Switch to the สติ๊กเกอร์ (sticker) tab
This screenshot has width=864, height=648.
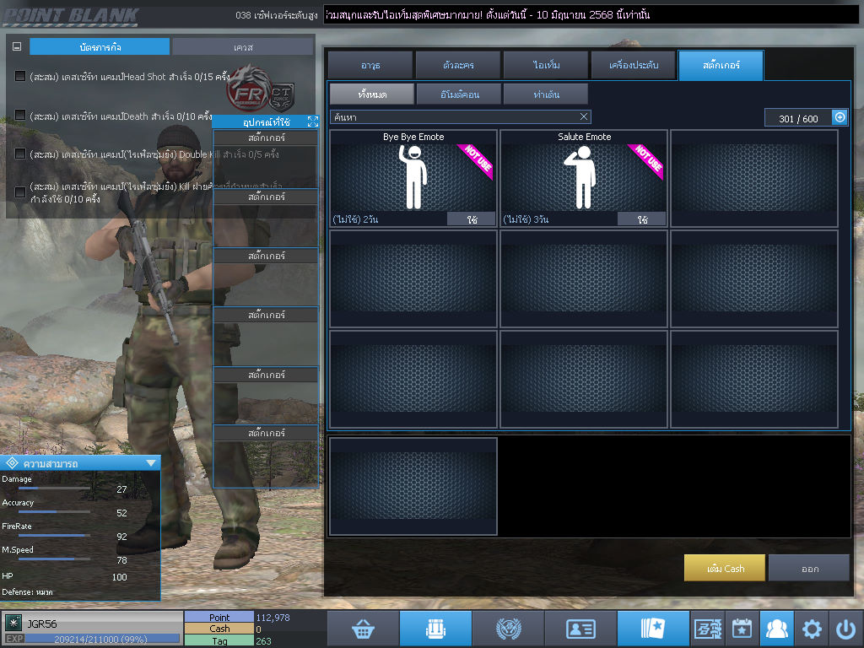[721, 66]
